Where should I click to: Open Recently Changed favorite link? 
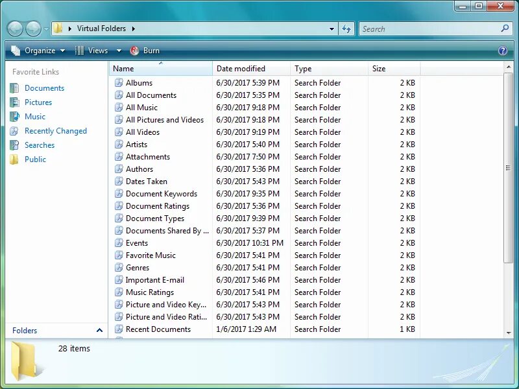tap(56, 131)
